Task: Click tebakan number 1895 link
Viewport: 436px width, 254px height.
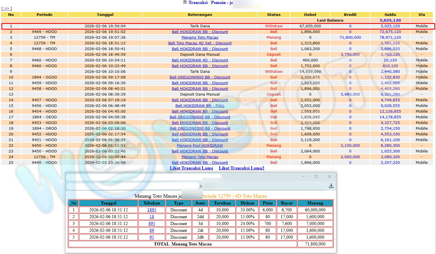Action: point(152,210)
